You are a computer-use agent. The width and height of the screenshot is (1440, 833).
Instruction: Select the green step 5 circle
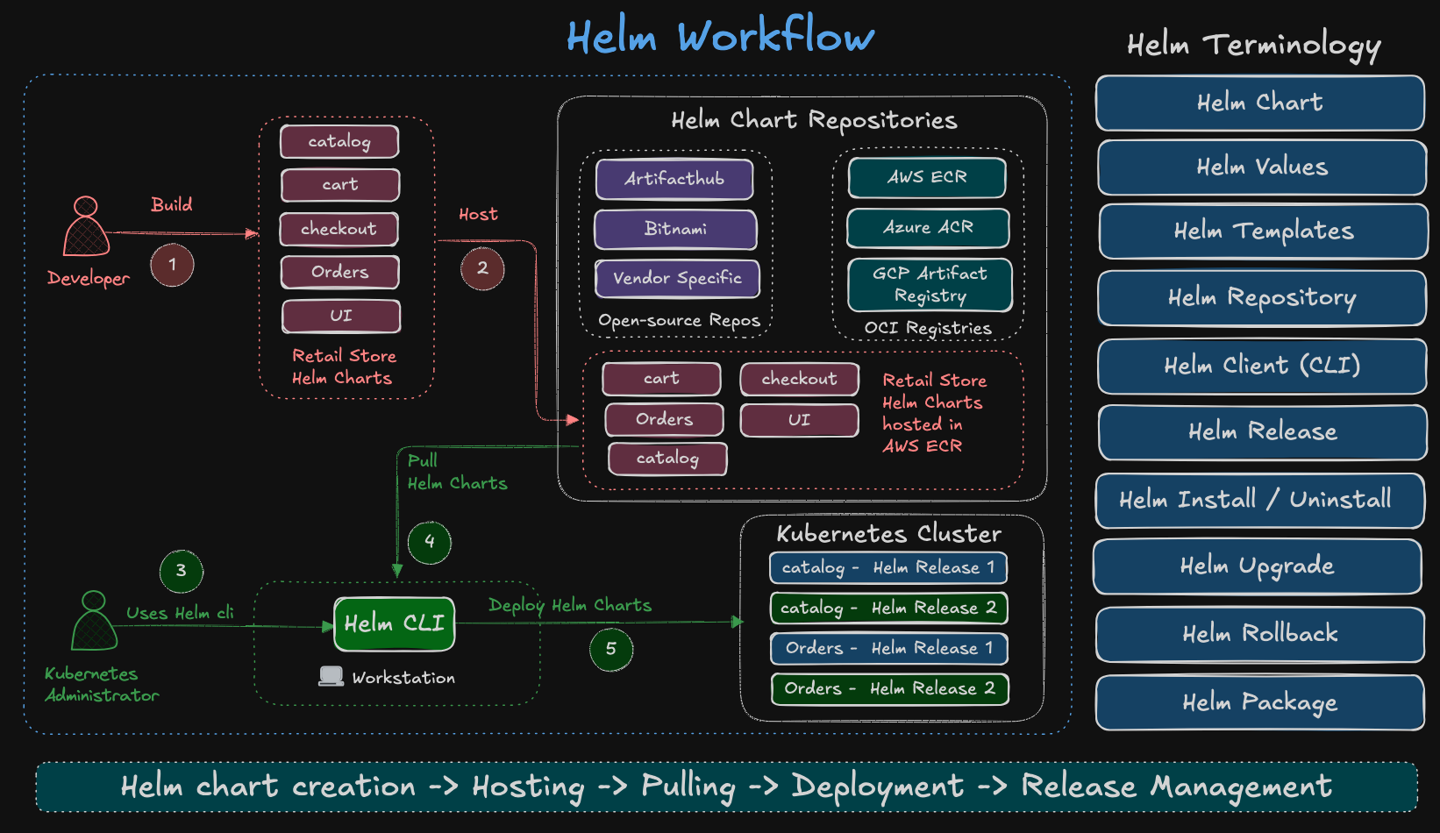(x=611, y=650)
